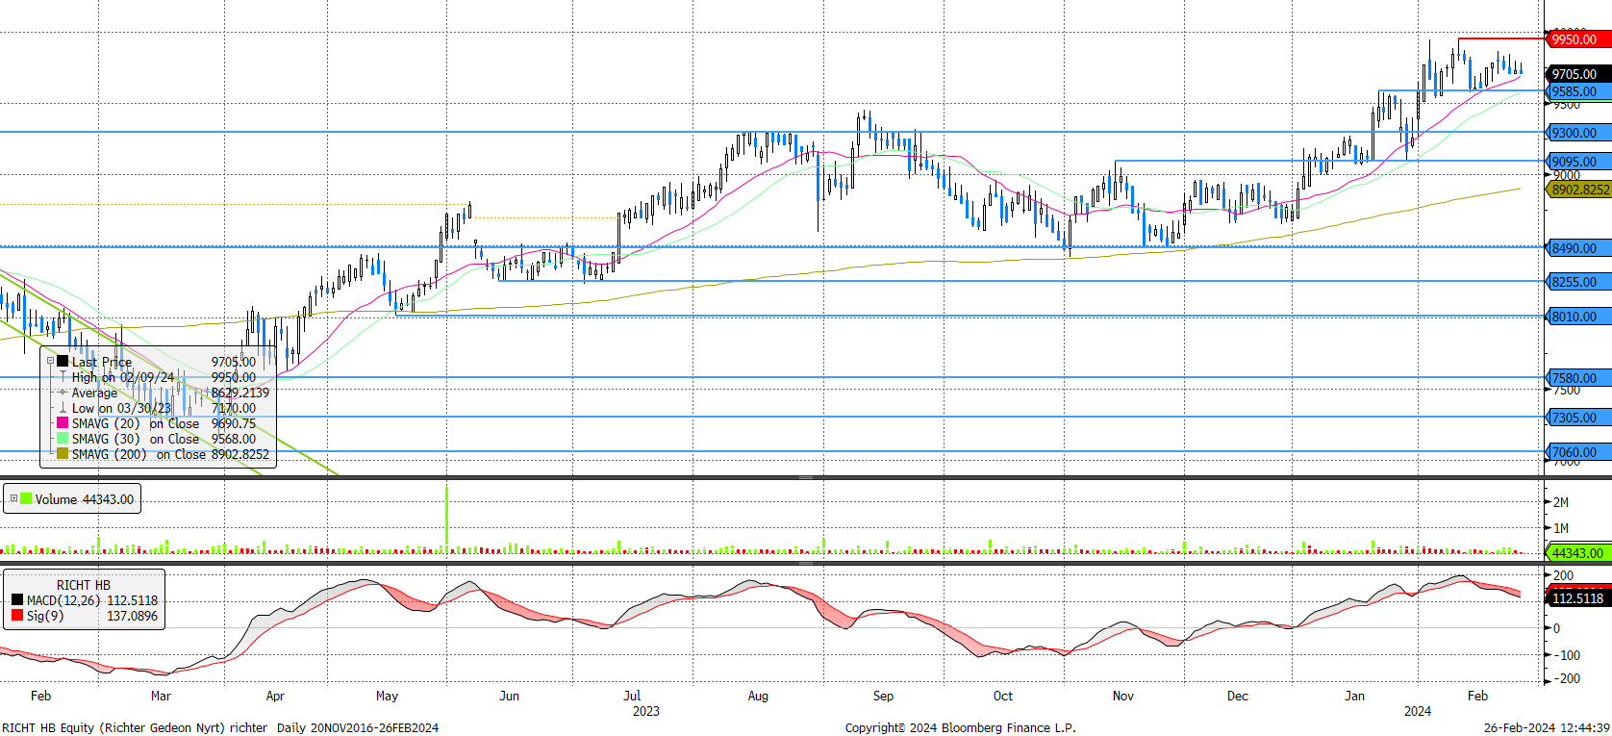Click the 2024 year label
This screenshot has width=1612, height=736.
1418,711
